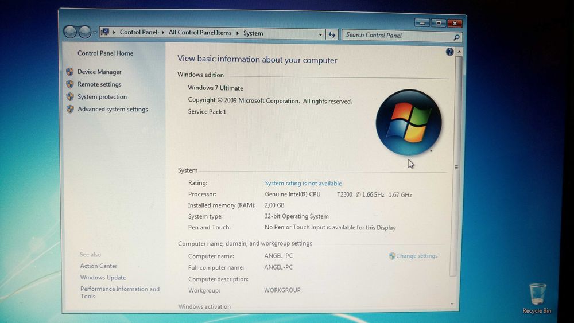Open the address bar history dropdown
The height and width of the screenshot is (323, 574).
pos(320,34)
